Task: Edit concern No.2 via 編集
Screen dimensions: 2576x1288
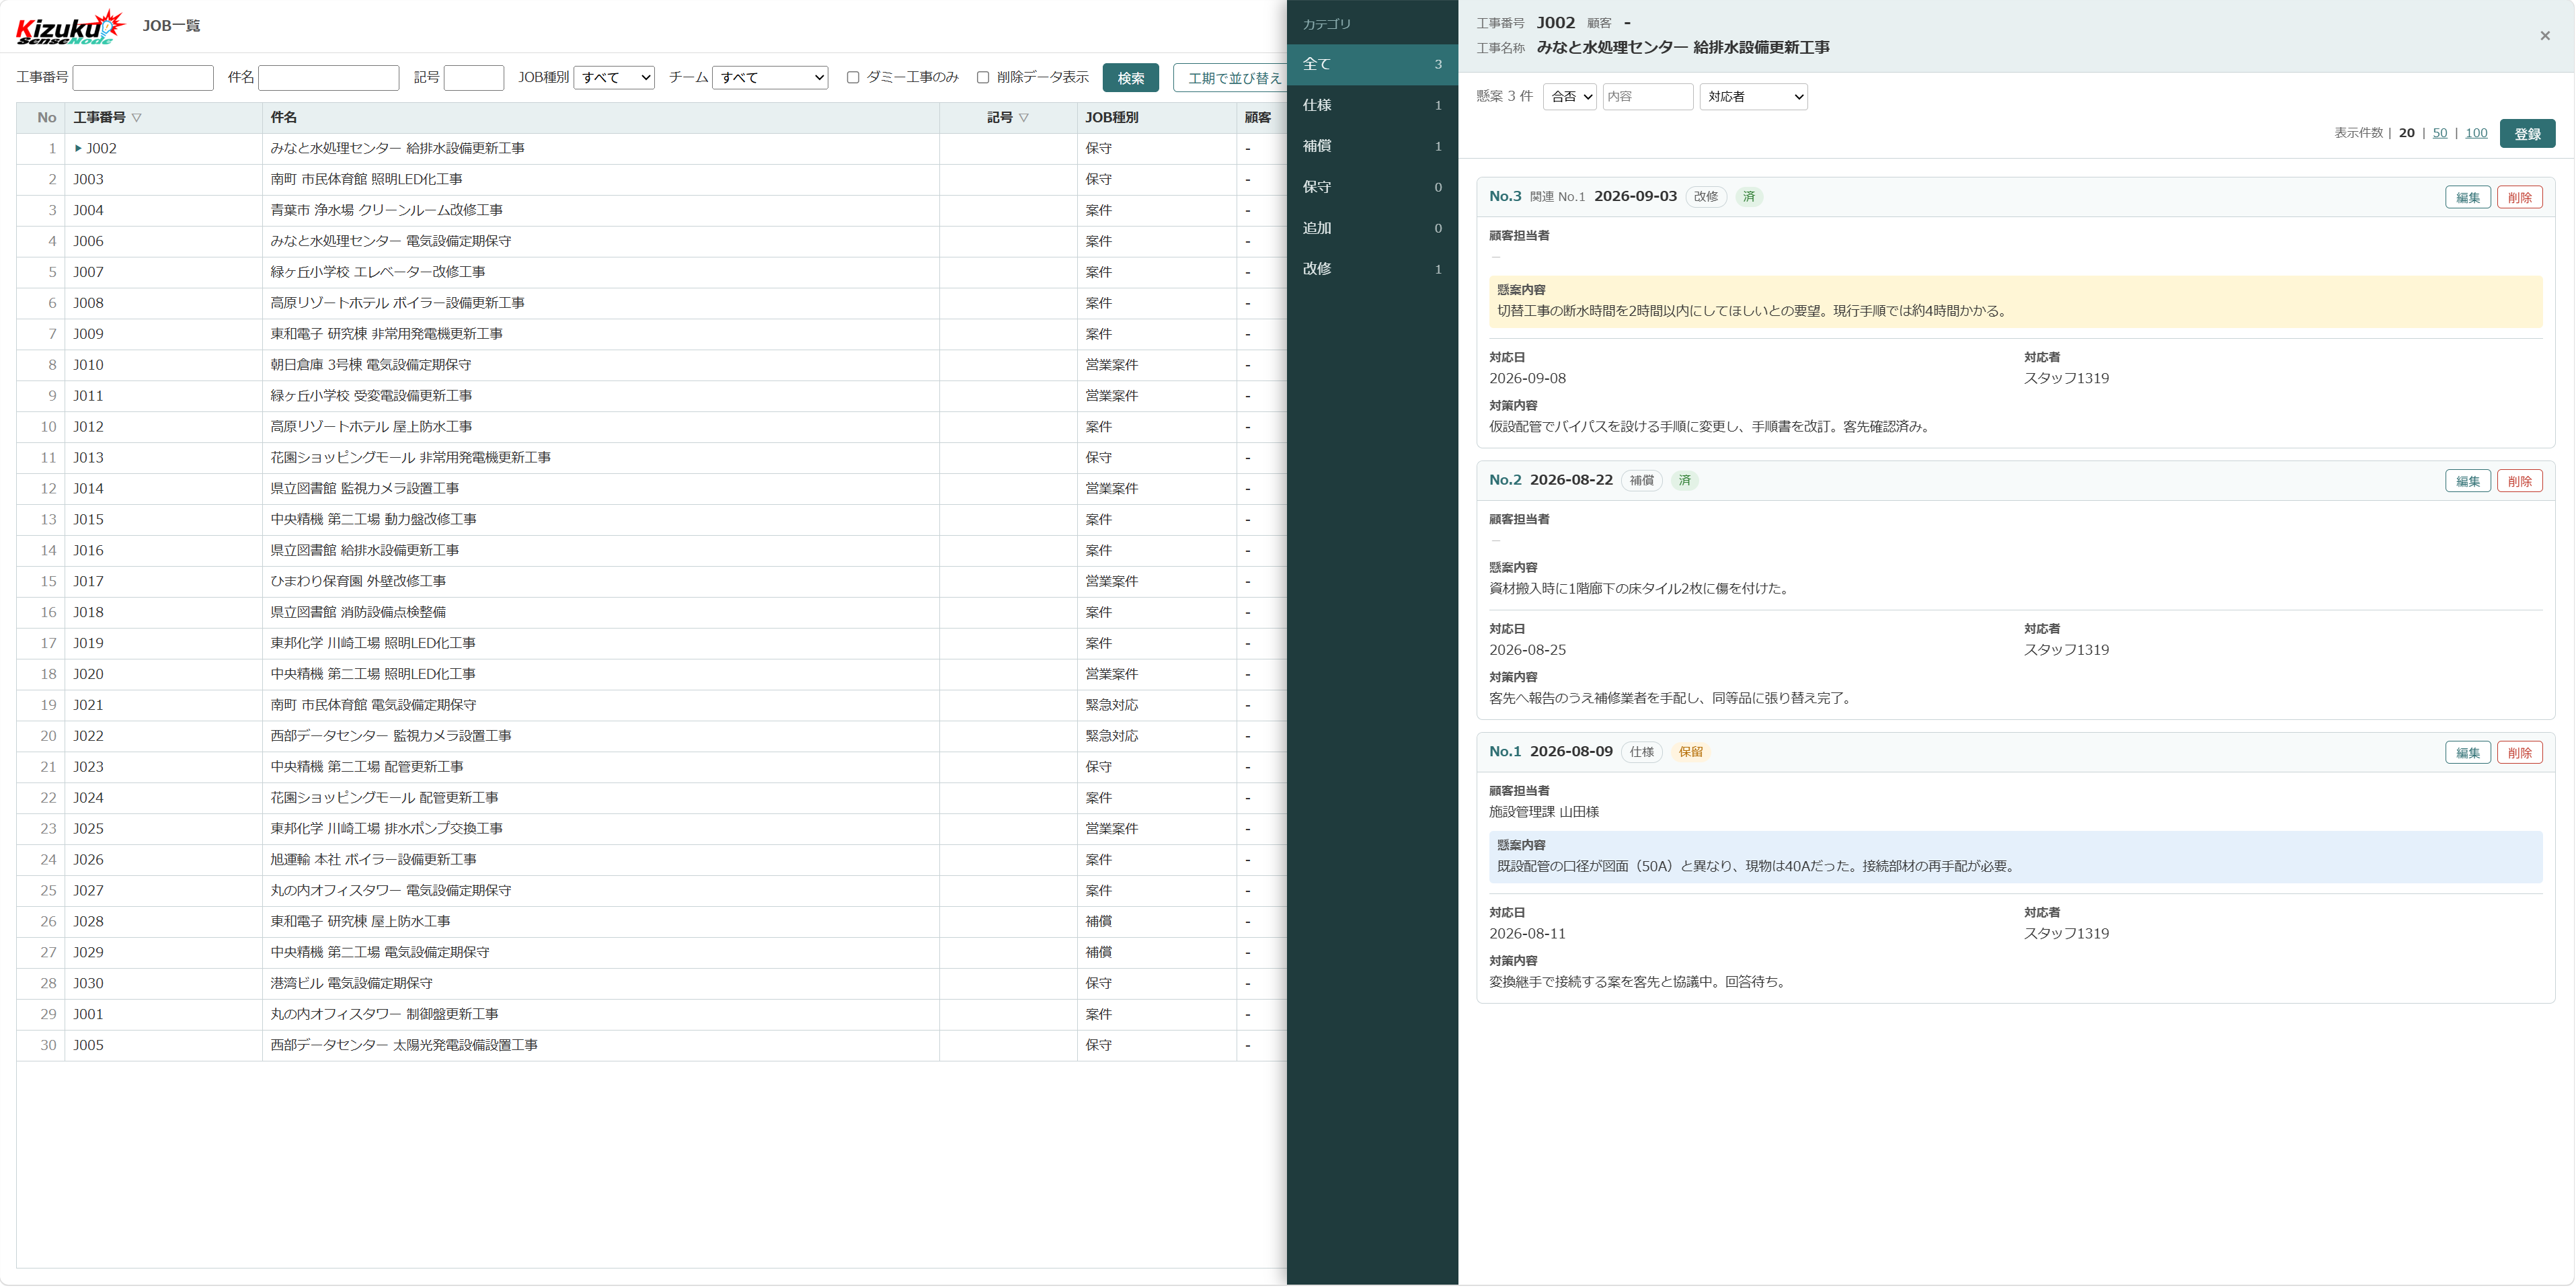Action: (x=2468, y=482)
